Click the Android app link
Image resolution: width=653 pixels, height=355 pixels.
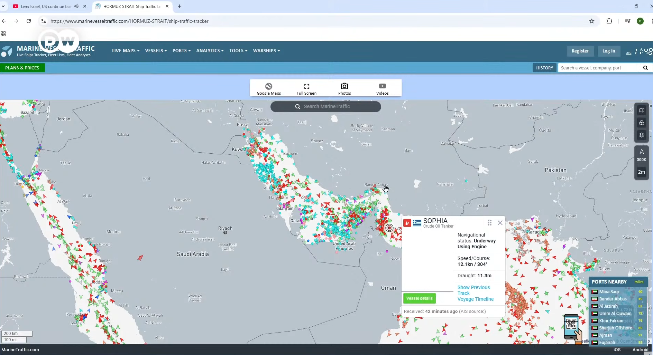pos(640,349)
